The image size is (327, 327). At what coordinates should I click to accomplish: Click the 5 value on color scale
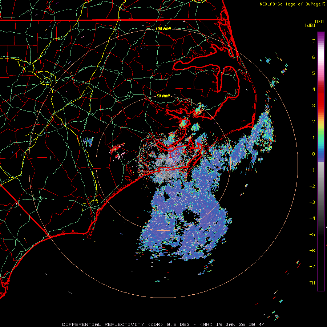[x=314, y=73]
